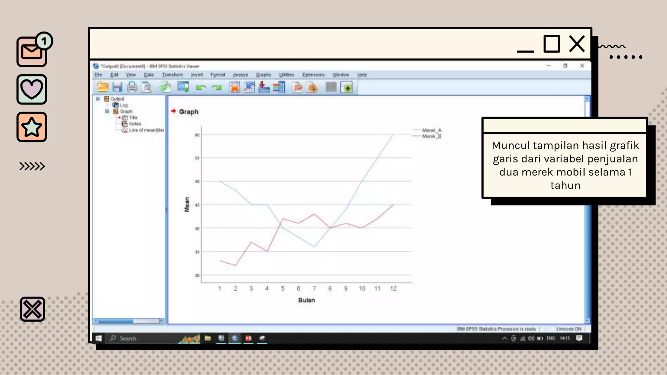The height and width of the screenshot is (375, 667).
Task: Print the output using the printer icon
Action: (x=132, y=87)
